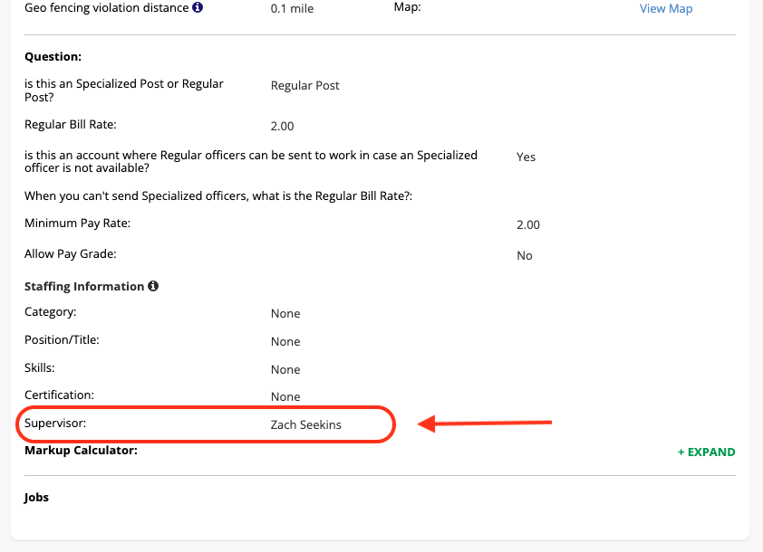Click the Question section heading
This screenshot has height=552, width=763.
click(x=53, y=56)
